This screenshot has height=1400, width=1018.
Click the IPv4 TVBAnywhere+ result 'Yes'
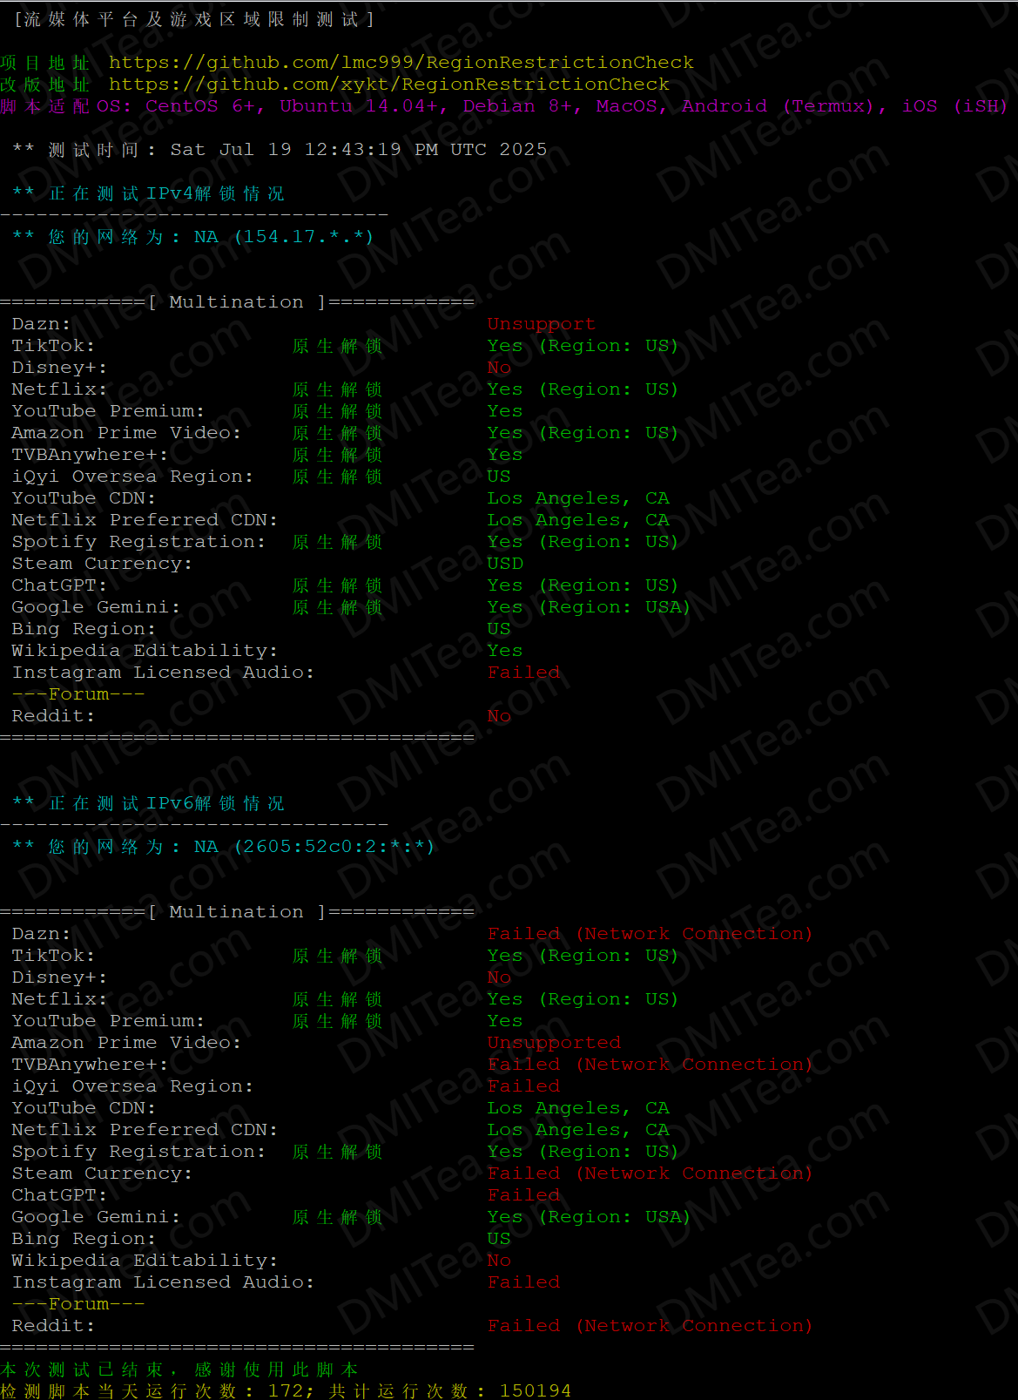(x=505, y=455)
